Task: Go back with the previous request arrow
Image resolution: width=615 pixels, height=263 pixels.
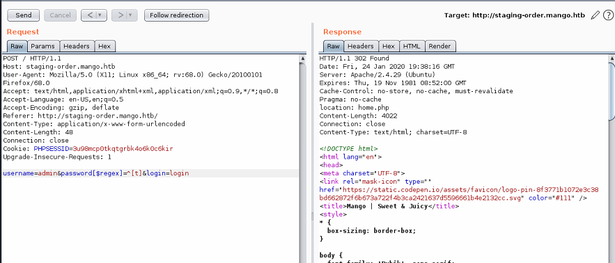Action: tap(91, 15)
